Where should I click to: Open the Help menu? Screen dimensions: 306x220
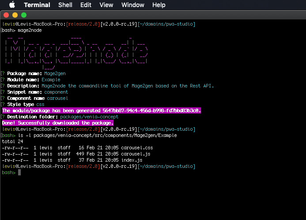click(159, 5)
